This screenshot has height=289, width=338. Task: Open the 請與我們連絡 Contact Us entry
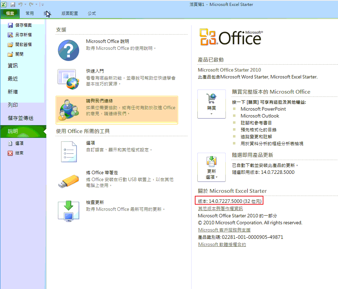(117, 110)
